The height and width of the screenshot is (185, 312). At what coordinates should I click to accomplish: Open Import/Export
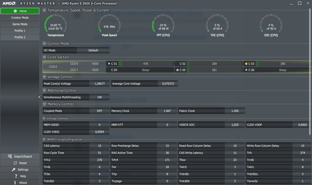pos(20,157)
